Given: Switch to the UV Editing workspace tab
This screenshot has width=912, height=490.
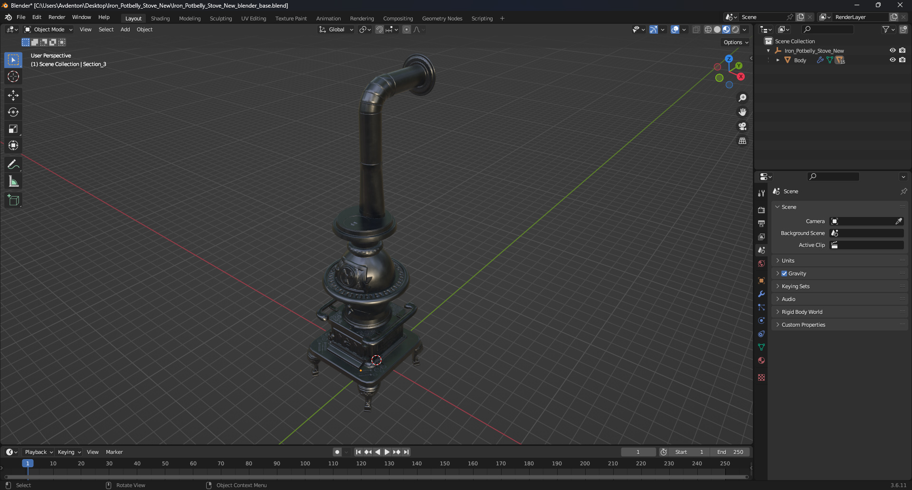Looking at the screenshot, I should (254, 19).
